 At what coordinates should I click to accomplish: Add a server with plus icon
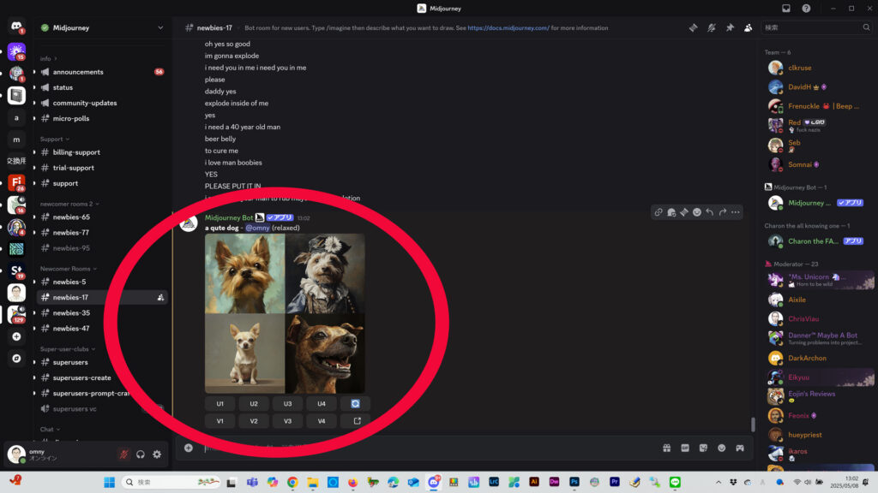tap(16, 336)
